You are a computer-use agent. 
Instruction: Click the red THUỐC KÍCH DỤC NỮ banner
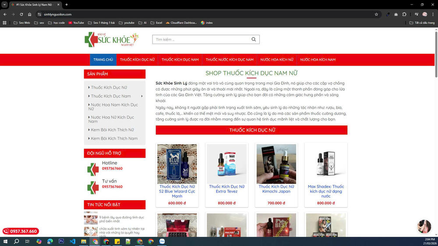pyautogui.click(x=251, y=130)
